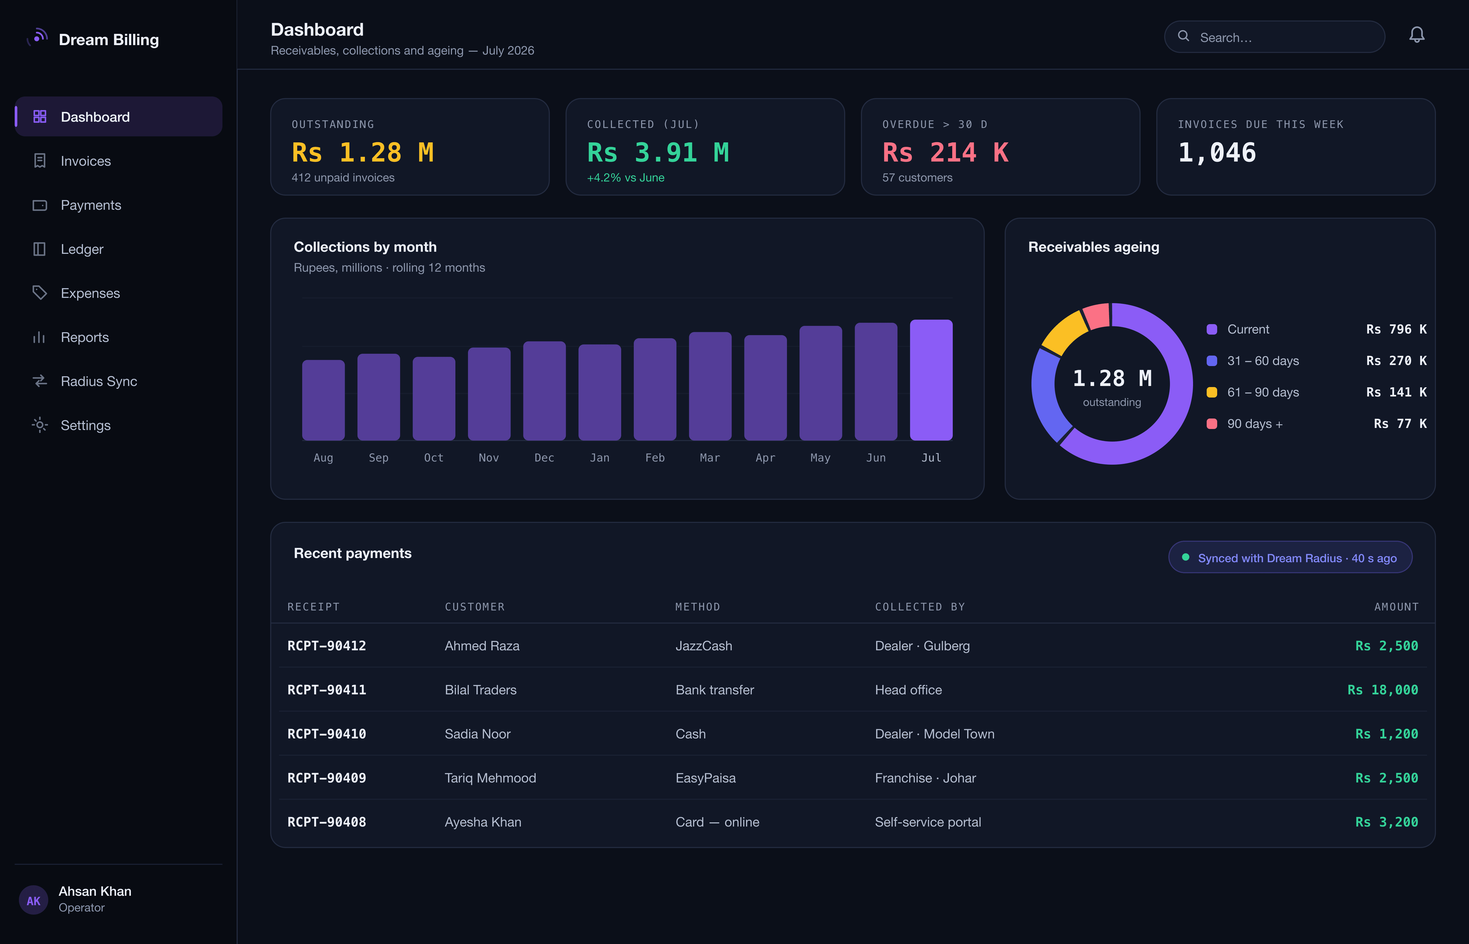Click customer Bilal Traders
This screenshot has width=1469, height=944.
pos(481,690)
